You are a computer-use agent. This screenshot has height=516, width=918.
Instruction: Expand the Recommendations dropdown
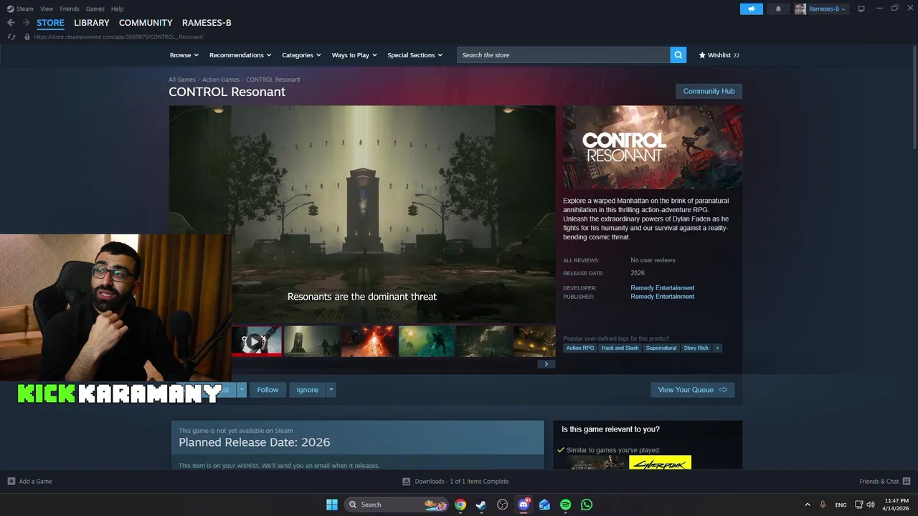(240, 55)
